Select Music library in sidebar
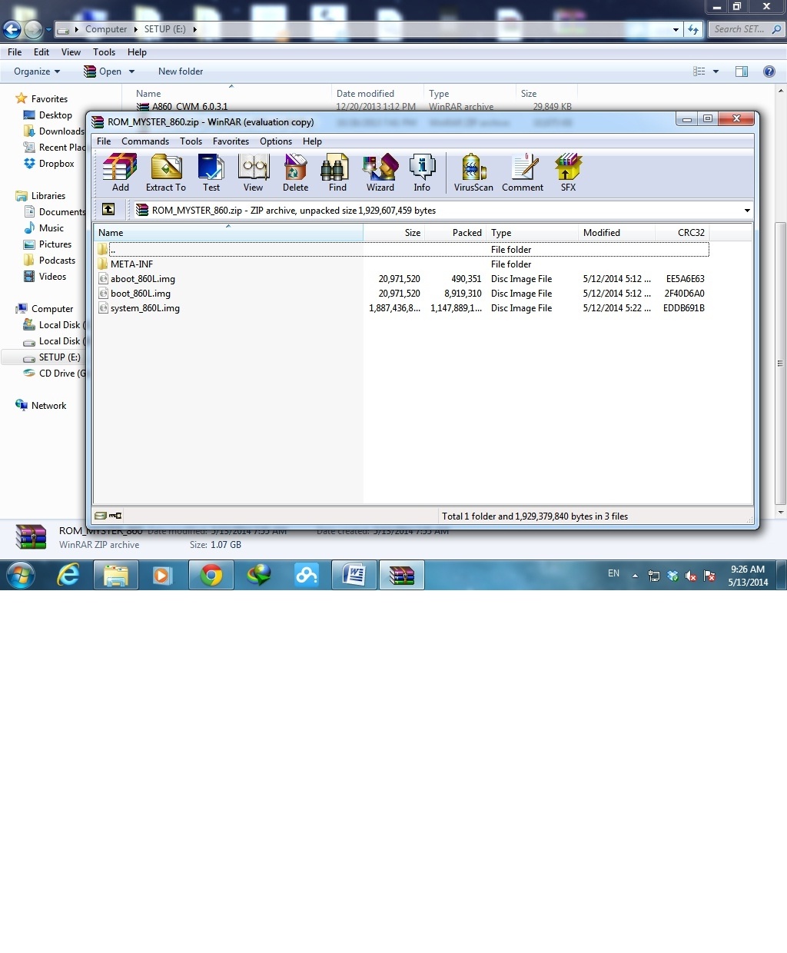Image resolution: width=787 pixels, height=953 pixels. click(44, 228)
